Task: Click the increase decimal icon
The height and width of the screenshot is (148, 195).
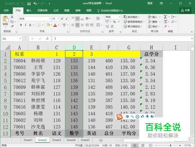Action: tap(107, 26)
